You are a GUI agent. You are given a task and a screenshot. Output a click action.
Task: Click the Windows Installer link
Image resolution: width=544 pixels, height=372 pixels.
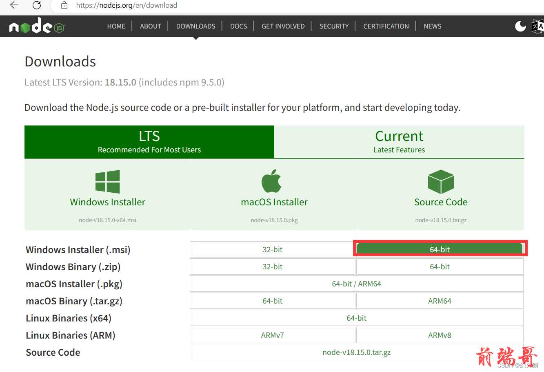click(108, 202)
